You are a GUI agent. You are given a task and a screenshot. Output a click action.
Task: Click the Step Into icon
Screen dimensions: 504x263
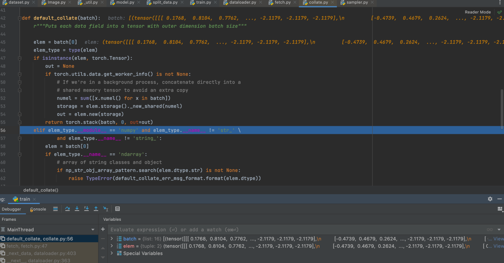(77, 209)
